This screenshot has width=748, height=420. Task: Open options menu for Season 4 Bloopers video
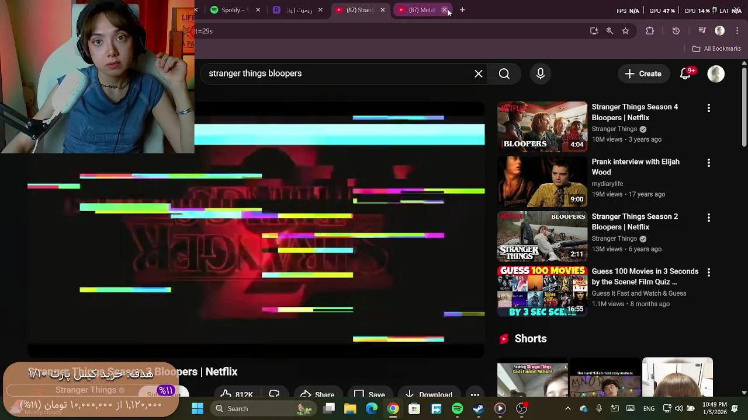coord(709,108)
